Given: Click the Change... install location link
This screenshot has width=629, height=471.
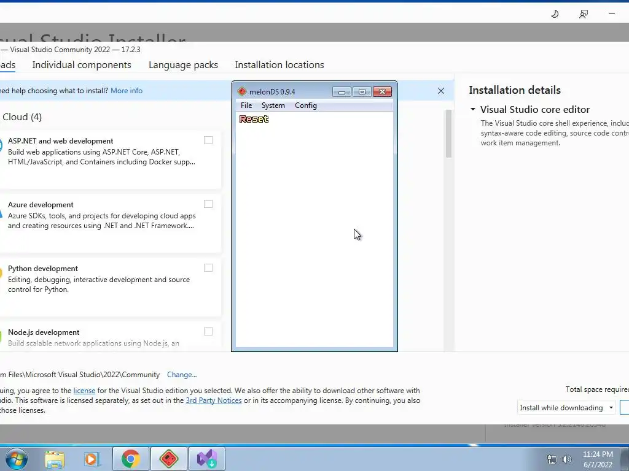Looking at the screenshot, I should coord(182,375).
